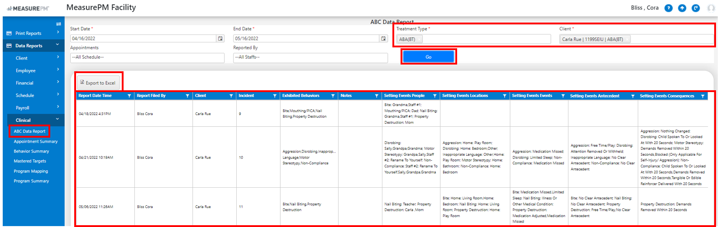Click the MeasurePM logo
Screen dimensions: 721x227
[28, 9]
